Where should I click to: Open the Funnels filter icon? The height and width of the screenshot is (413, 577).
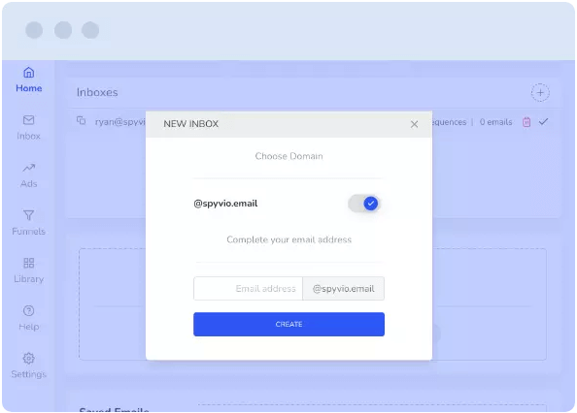29,215
